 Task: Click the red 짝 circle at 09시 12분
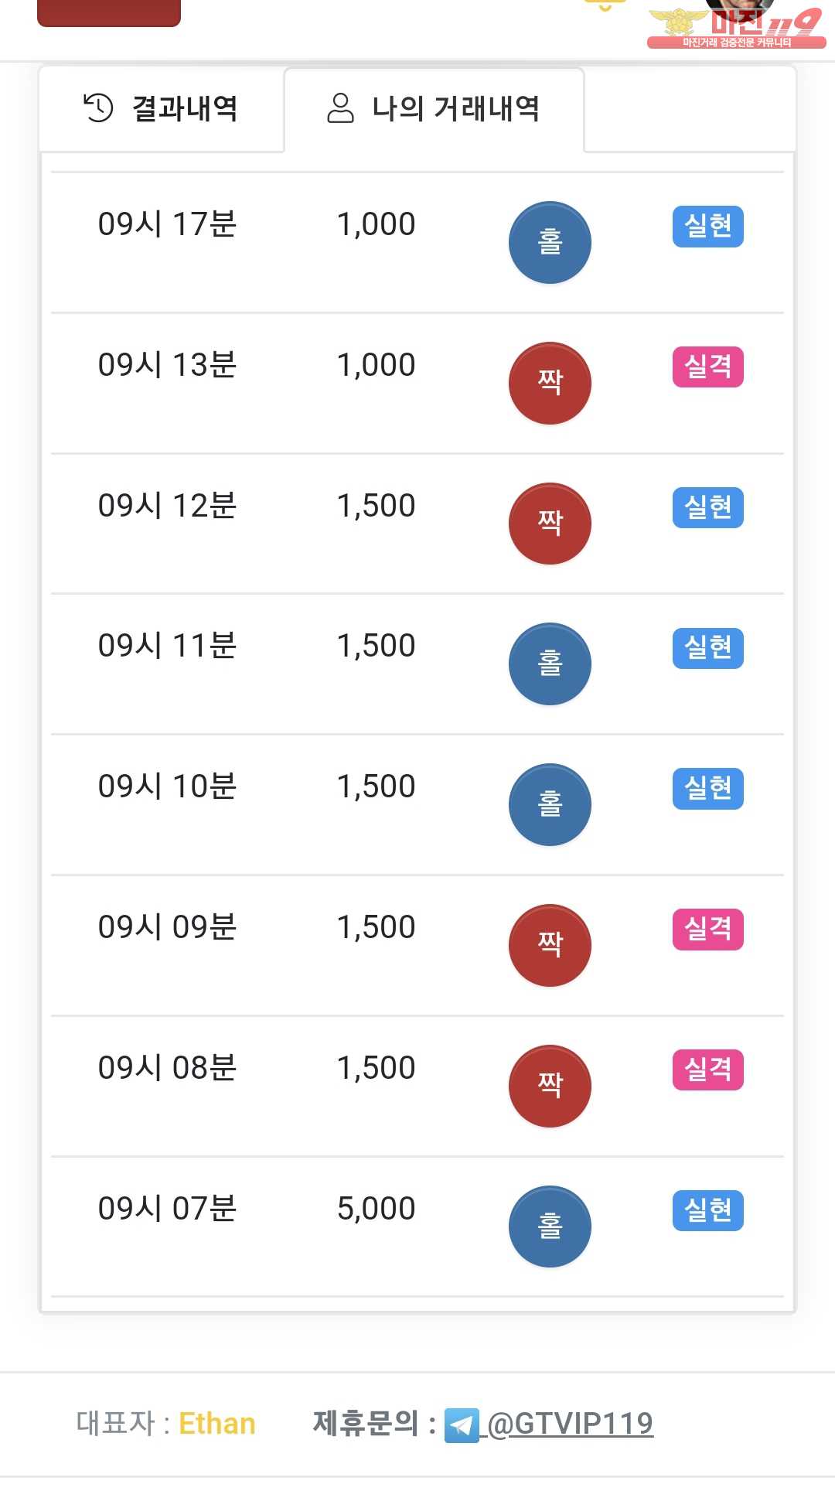click(550, 524)
